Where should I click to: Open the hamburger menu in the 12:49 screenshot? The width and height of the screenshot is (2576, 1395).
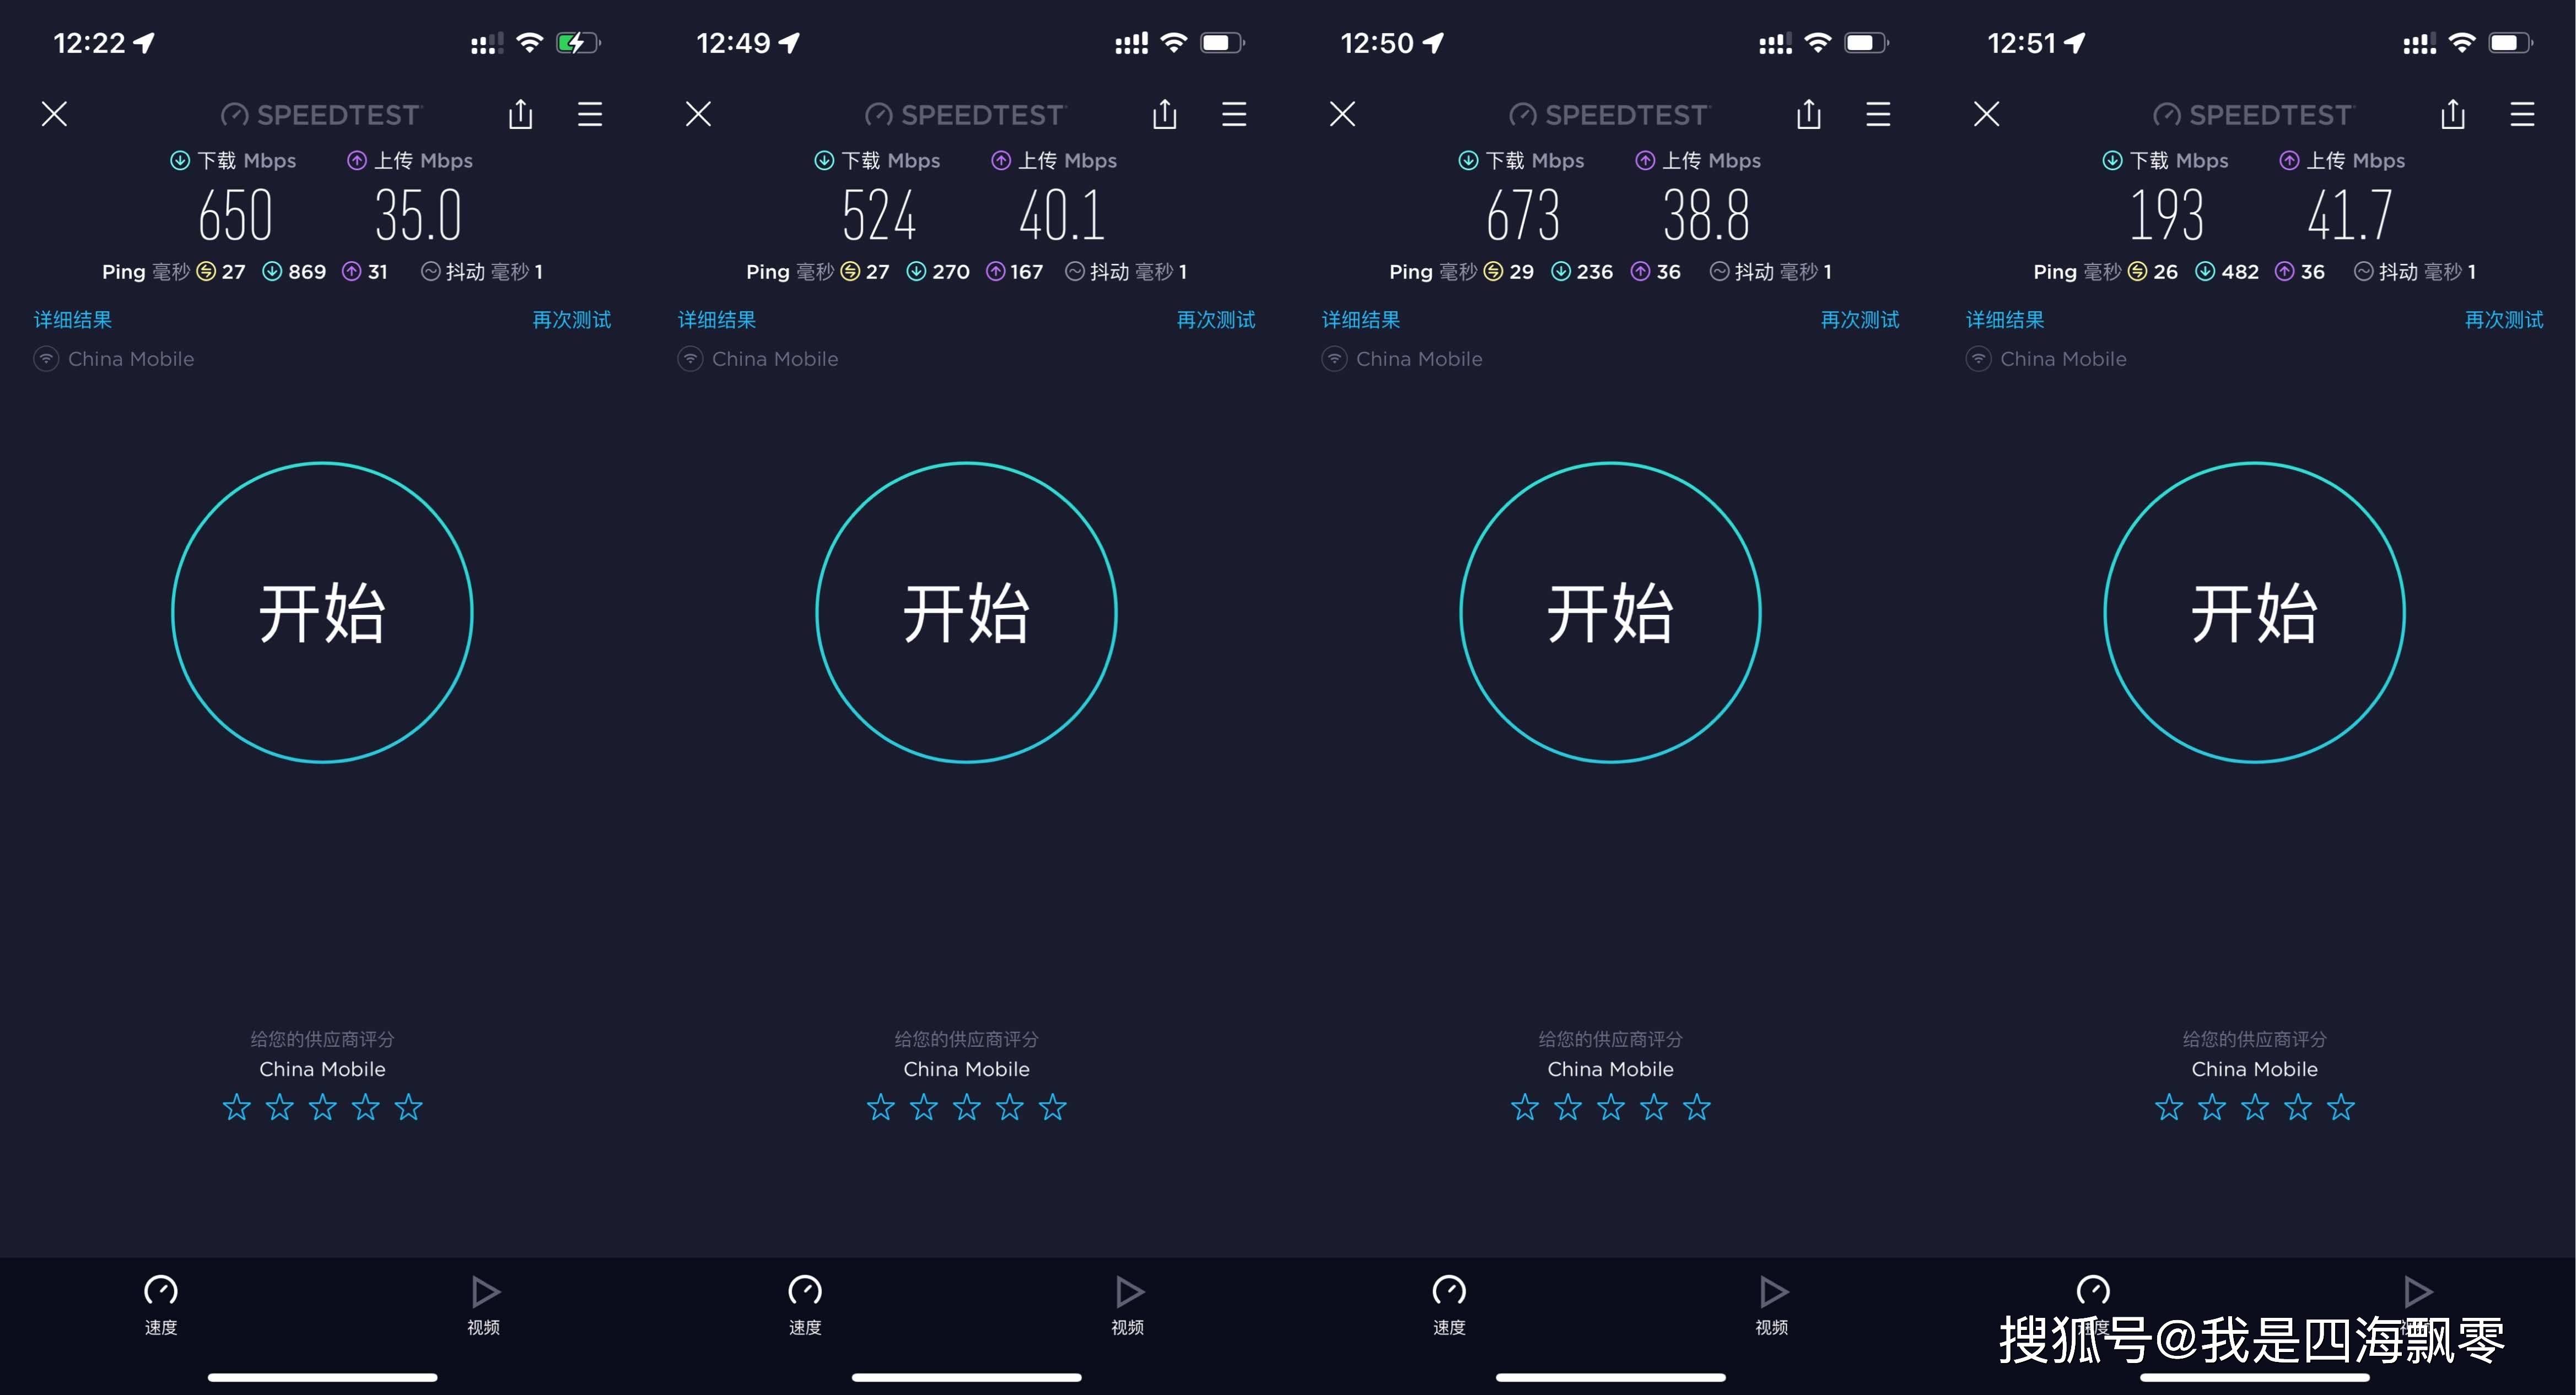(1234, 114)
